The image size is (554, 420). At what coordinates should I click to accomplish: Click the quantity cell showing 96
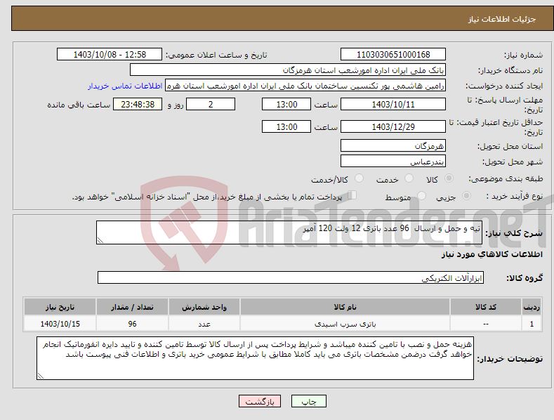point(132,324)
